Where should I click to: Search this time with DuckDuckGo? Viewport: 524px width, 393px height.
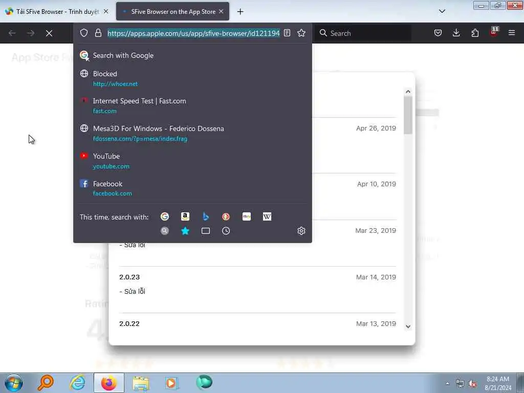(x=226, y=216)
